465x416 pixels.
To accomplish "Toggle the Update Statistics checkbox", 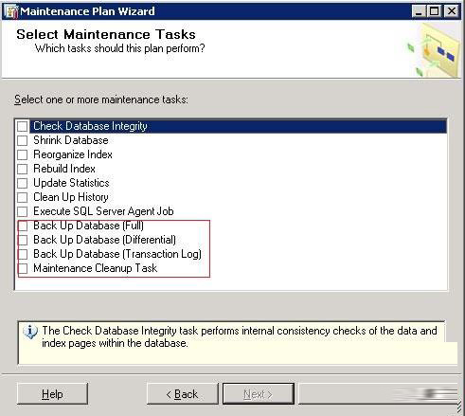I will (x=23, y=183).
